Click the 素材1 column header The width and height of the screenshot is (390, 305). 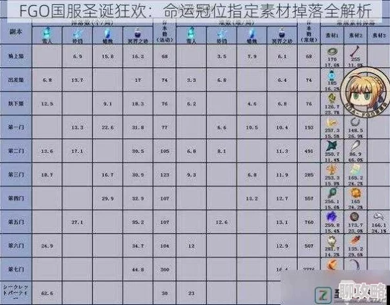click(332, 35)
